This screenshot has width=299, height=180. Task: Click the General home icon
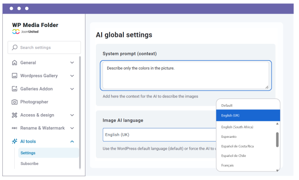tap(15, 63)
